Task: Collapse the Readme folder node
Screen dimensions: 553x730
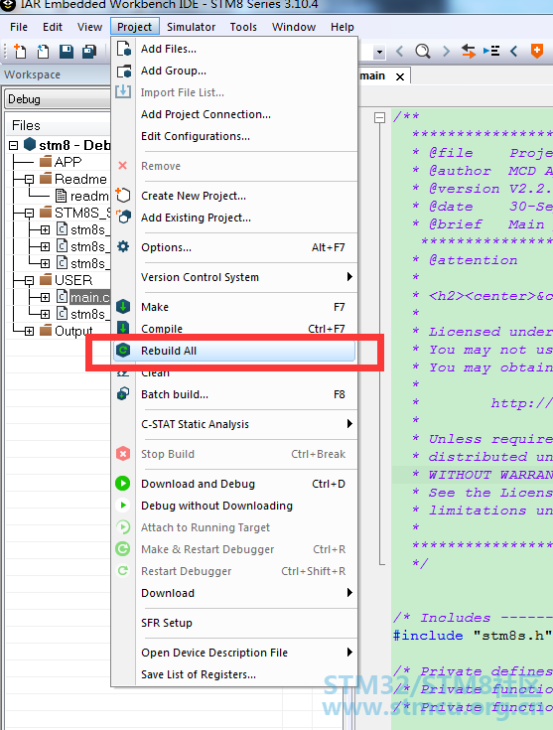Action: (30, 179)
